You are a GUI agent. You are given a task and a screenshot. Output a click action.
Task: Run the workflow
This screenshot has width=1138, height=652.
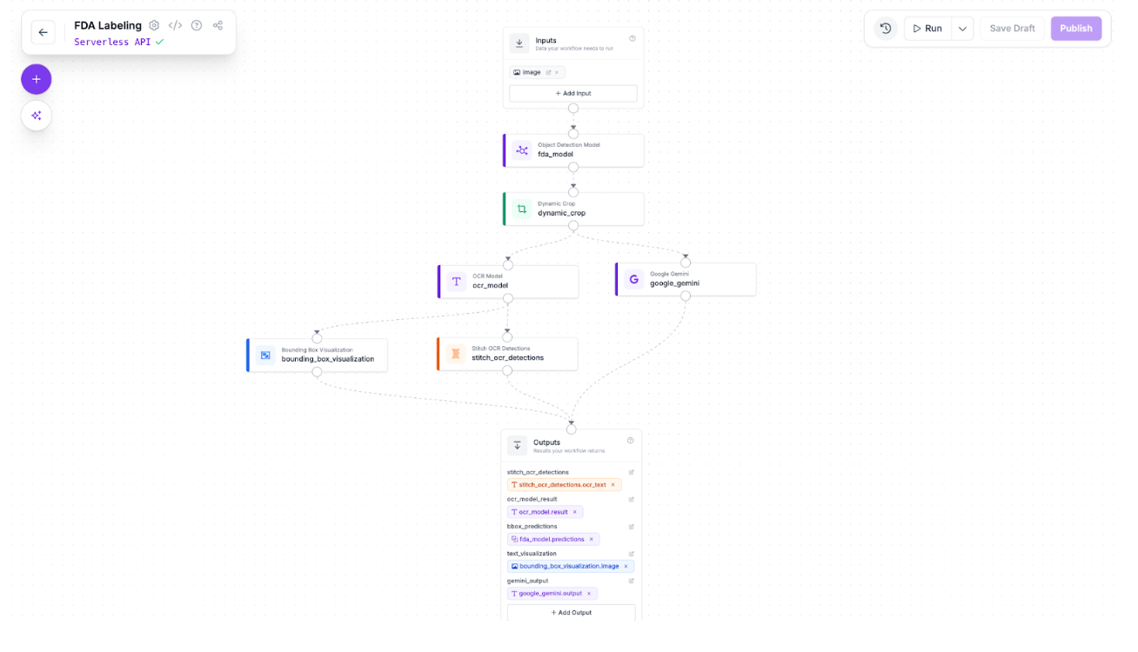[x=927, y=29]
